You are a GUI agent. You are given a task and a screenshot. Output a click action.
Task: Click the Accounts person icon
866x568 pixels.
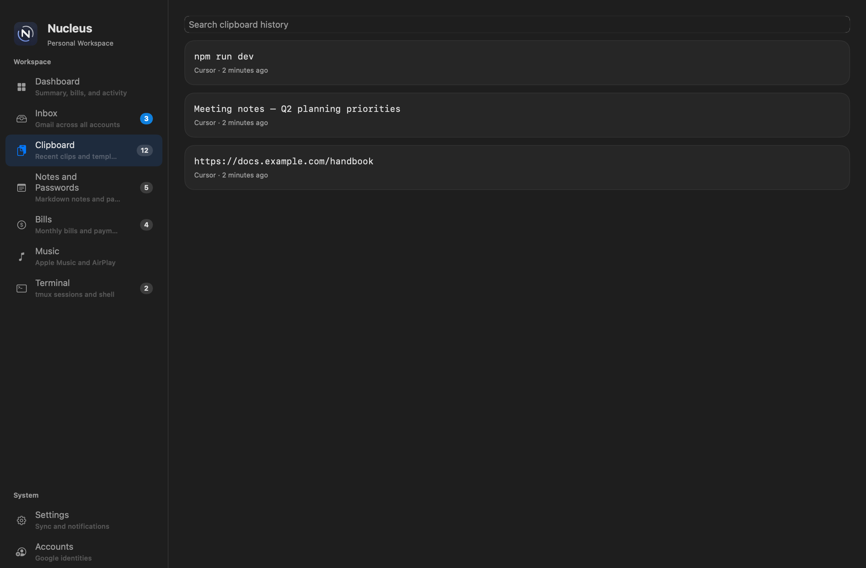click(x=21, y=552)
